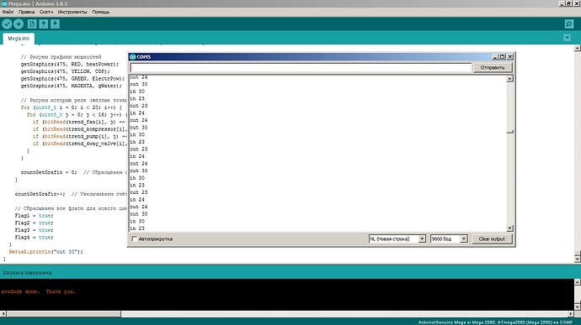This screenshot has width=581, height=325.
Task: Open the Правка menu
Action: [26, 12]
